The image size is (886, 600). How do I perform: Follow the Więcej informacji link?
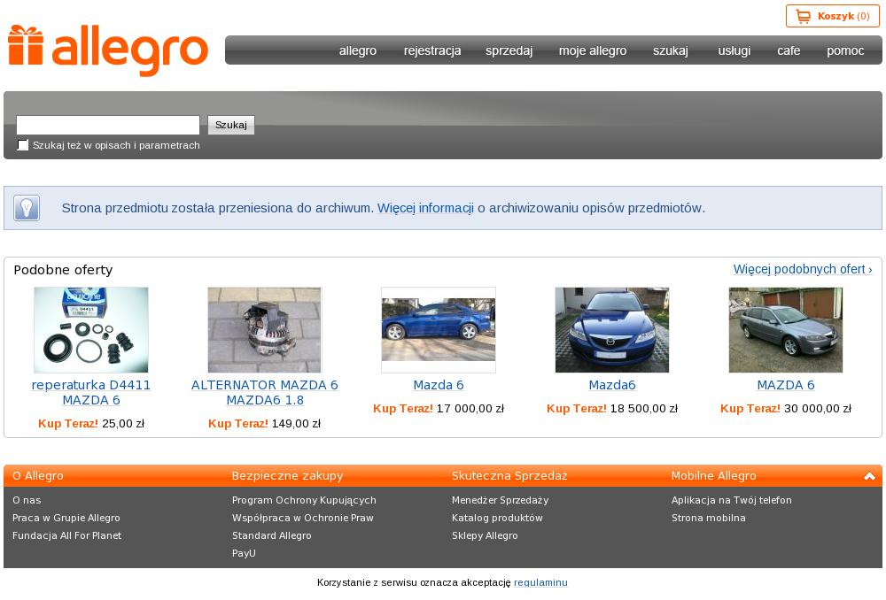pos(425,208)
